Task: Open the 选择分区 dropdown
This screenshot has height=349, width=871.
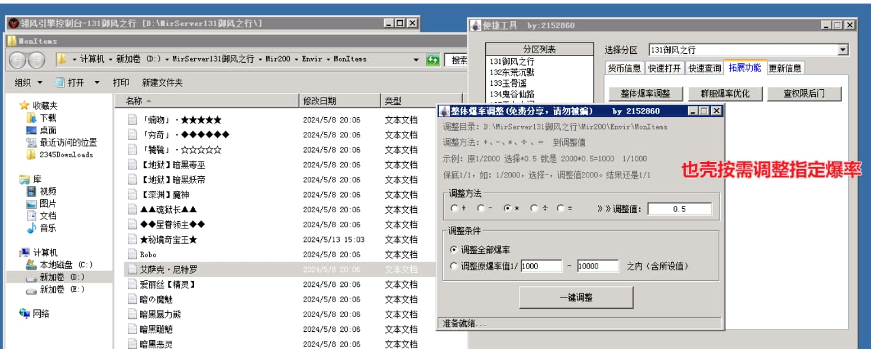Action: [843, 50]
